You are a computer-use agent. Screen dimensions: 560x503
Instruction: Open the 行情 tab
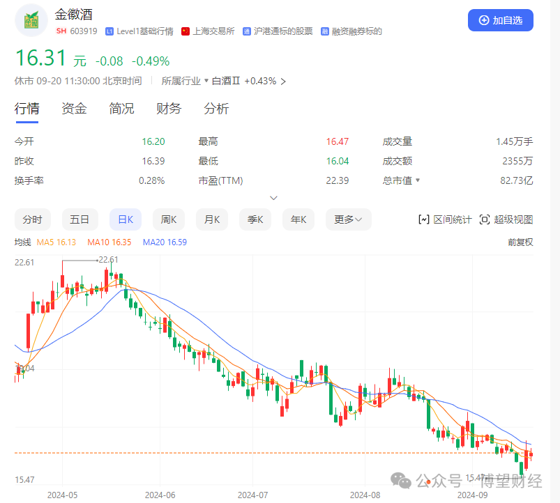click(x=27, y=109)
